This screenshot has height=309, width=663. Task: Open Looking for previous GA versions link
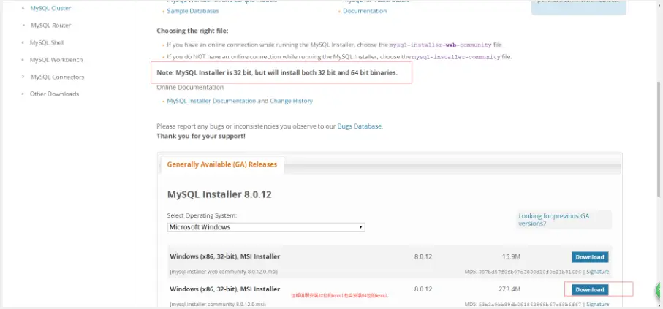tap(554, 219)
